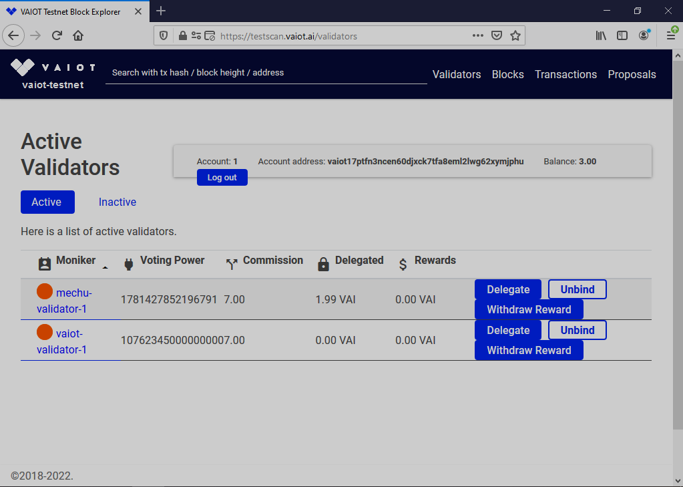This screenshot has width=683, height=487.
Task: Close the VAIOT Testnet Block Explorer tab
Action: coord(138,11)
